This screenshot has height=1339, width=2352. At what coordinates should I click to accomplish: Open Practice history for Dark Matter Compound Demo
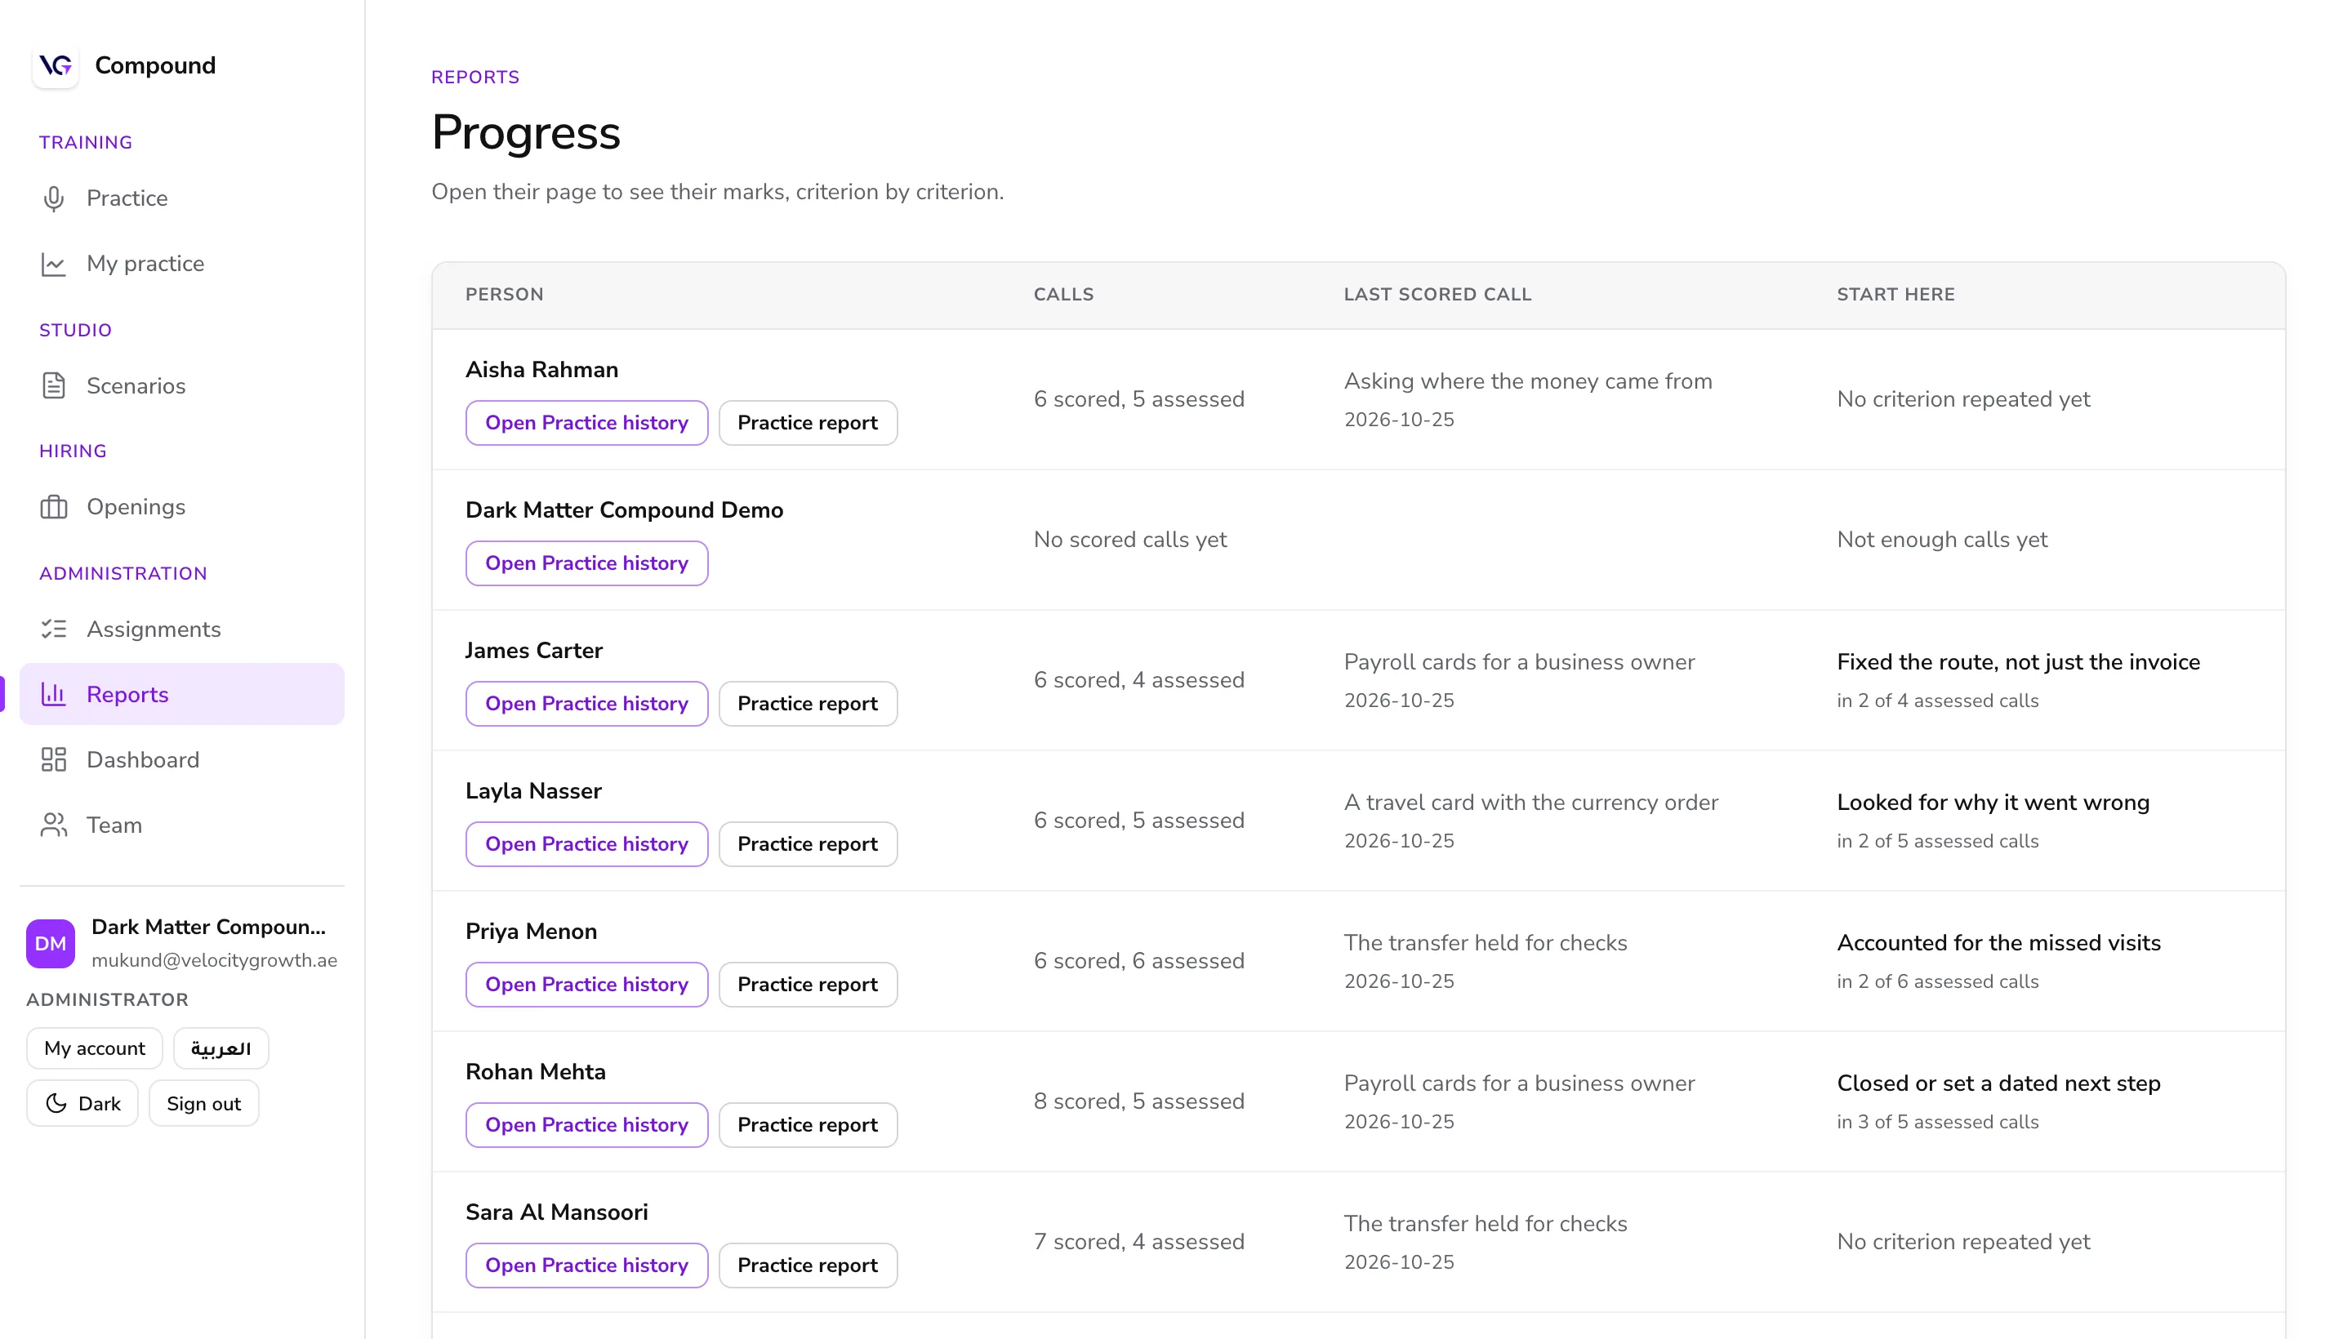tap(587, 563)
